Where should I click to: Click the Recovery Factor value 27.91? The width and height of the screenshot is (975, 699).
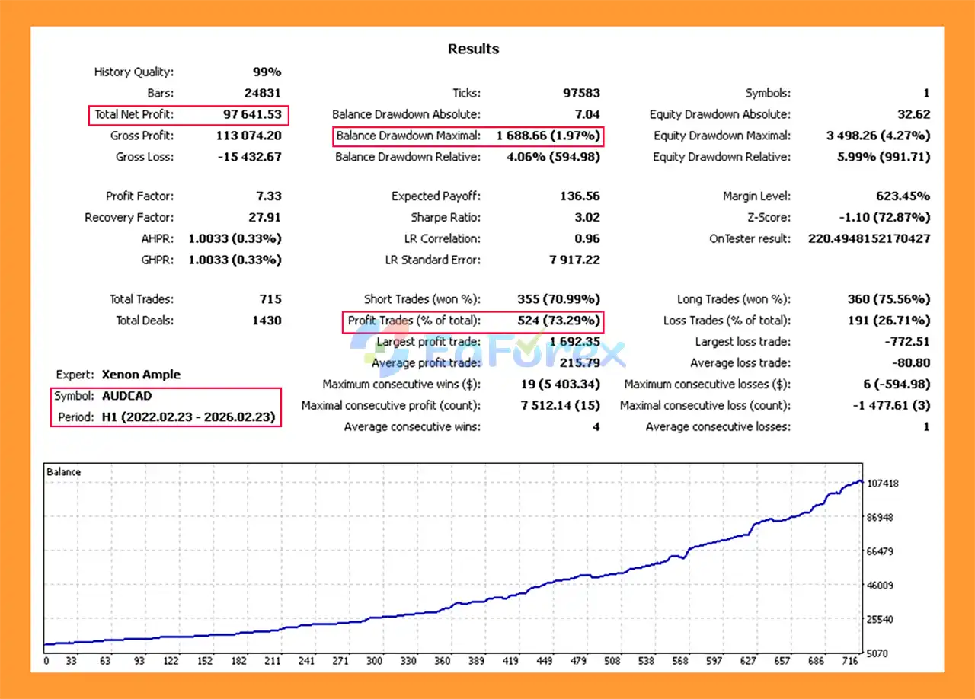point(264,218)
